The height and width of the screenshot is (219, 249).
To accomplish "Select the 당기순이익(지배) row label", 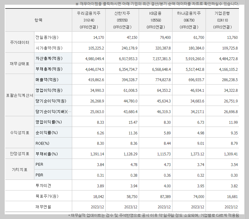I will [53, 112].
